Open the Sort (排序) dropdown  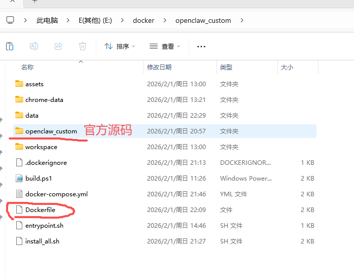(x=120, y=47)
